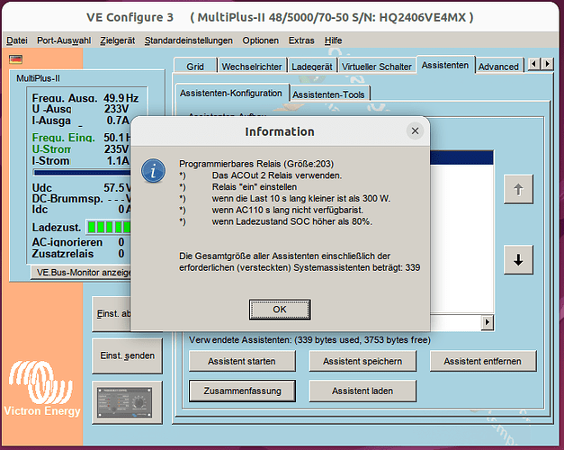Click the 'kleiner ist als 300 W' line
Image resolution: width=564 pixels, height=450 pixels.
301,198
